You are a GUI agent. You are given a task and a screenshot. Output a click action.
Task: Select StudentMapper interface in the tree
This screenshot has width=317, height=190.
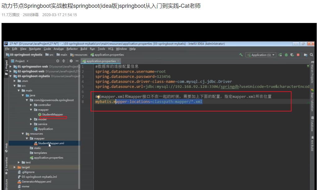tap(51, 115)
